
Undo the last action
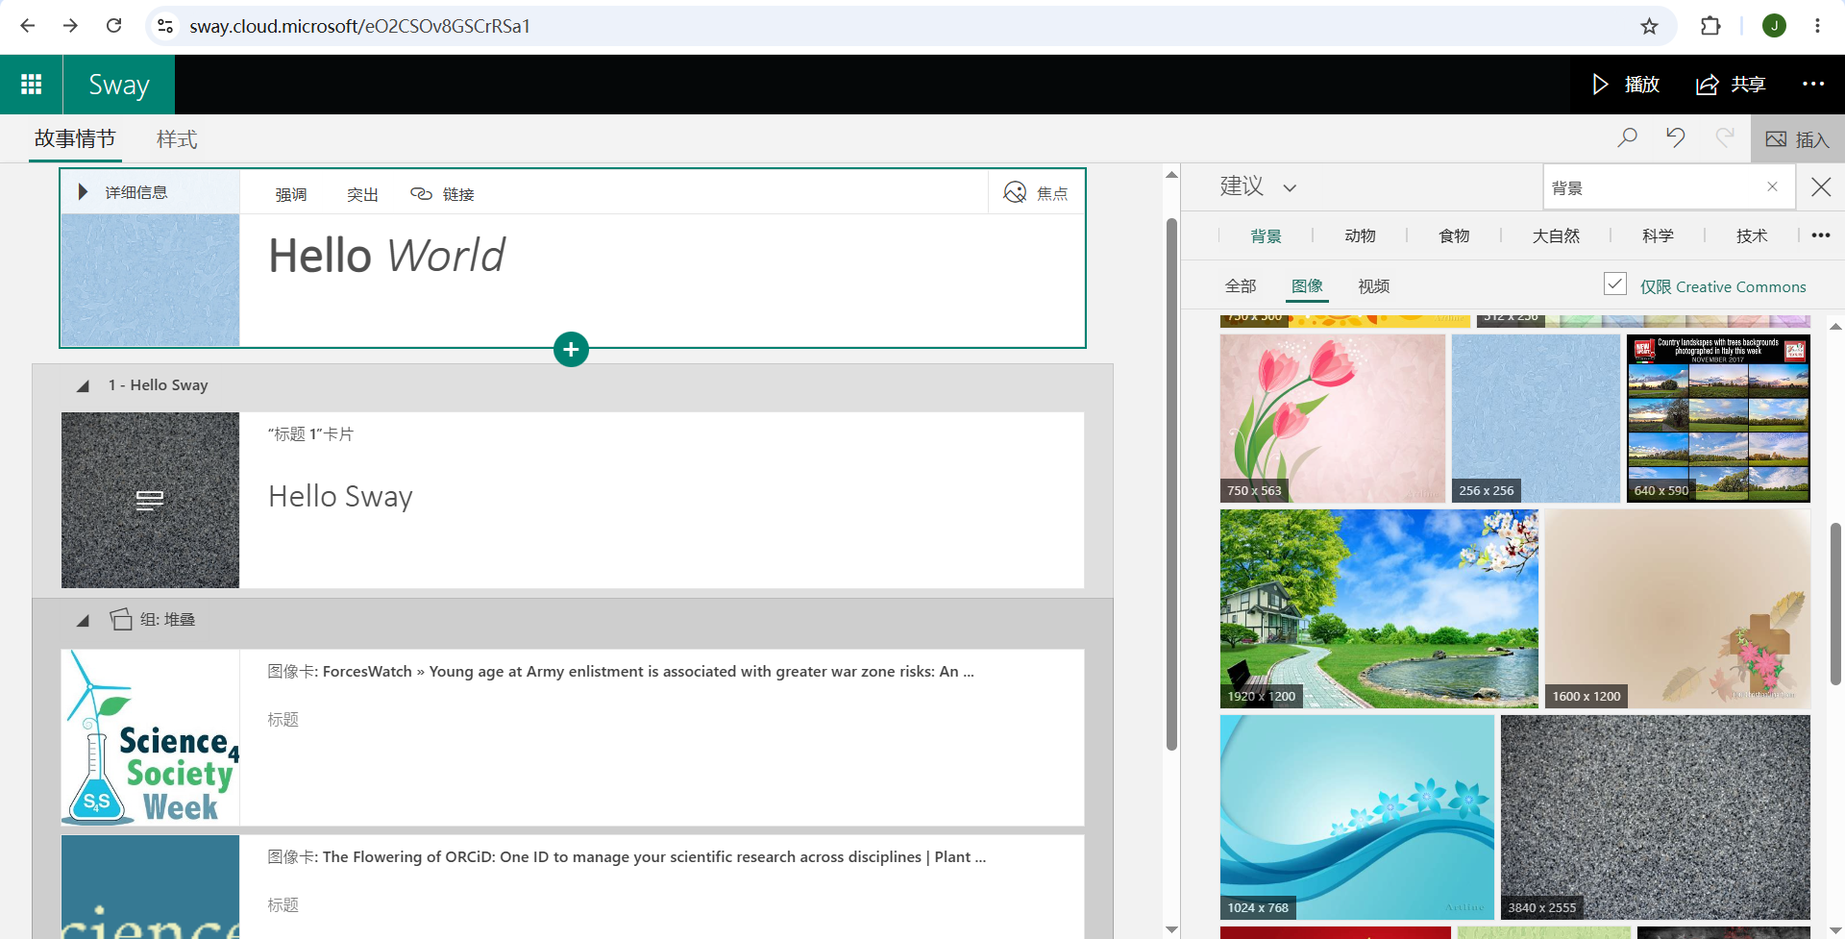[x=1676, y=138]
